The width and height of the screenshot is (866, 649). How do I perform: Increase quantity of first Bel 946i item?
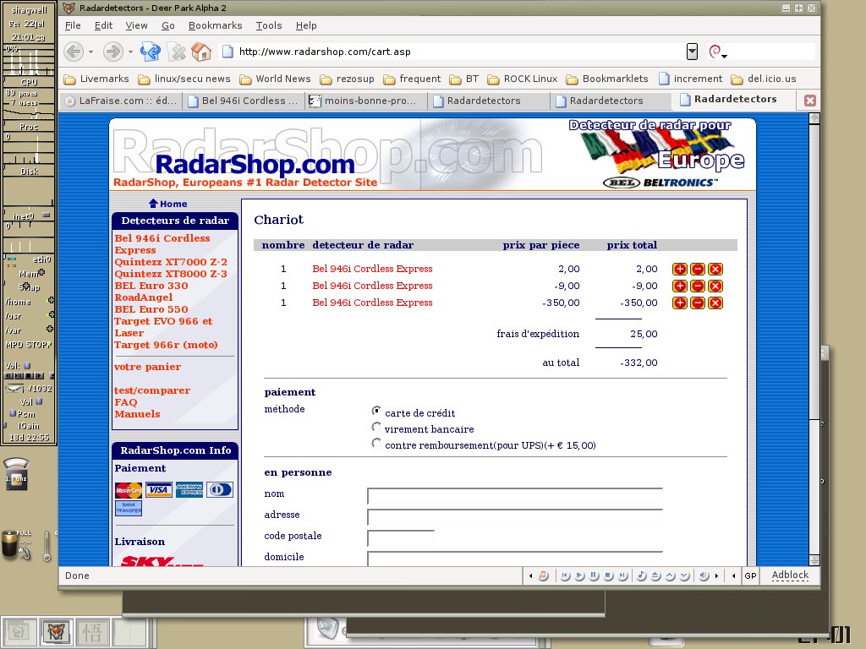tap(680, 269)
